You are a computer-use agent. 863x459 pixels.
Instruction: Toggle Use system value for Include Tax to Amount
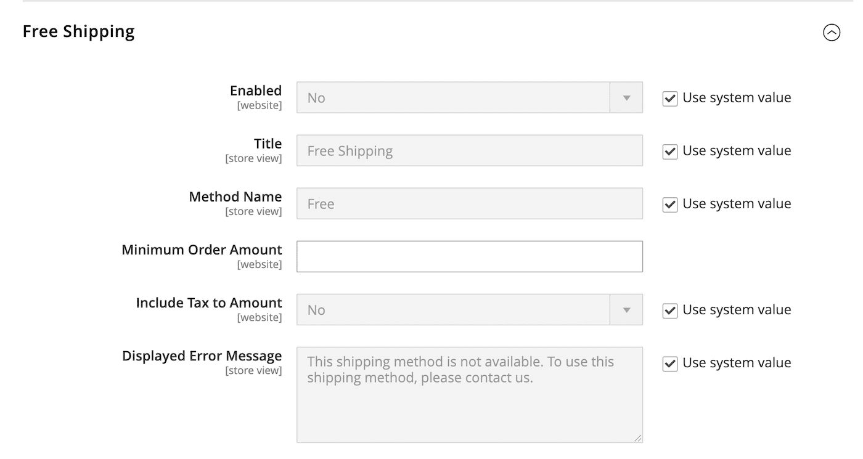click(x=670, y=310)
